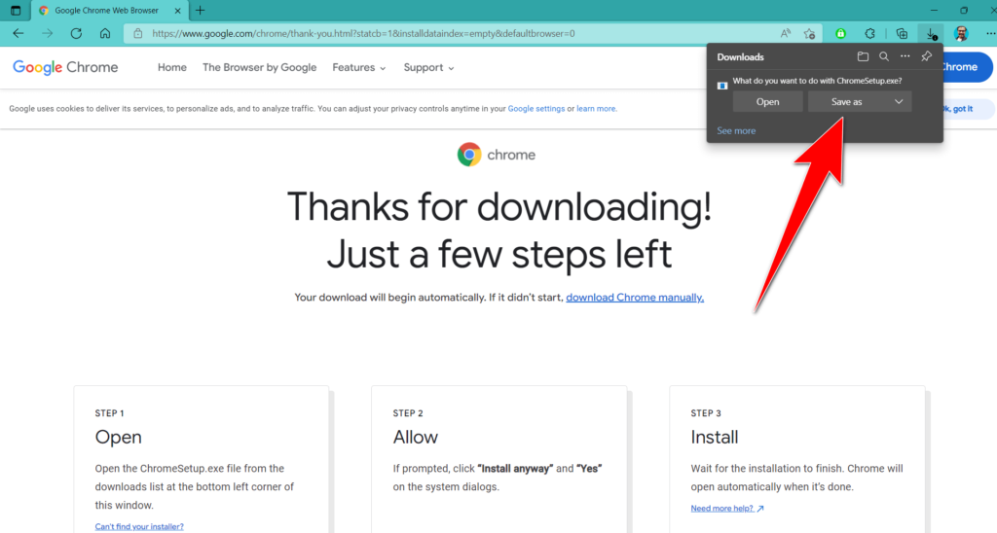Click the Forward navigation arrow

coord(47,34)
